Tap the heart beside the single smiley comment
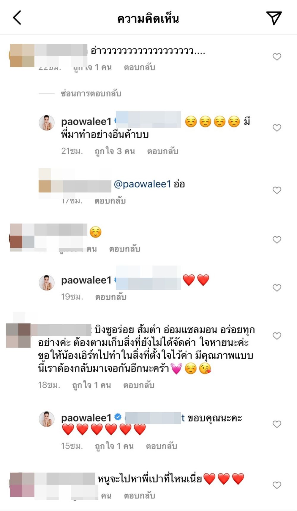 pos(277,240)
